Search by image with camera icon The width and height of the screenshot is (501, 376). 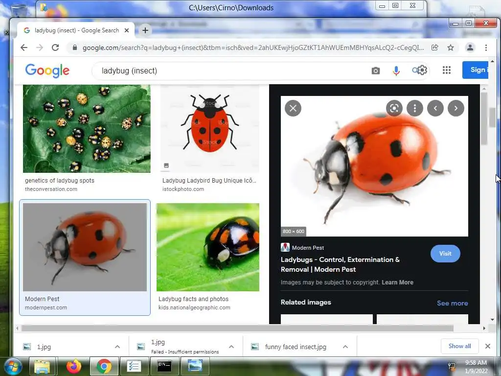(376, 70)
